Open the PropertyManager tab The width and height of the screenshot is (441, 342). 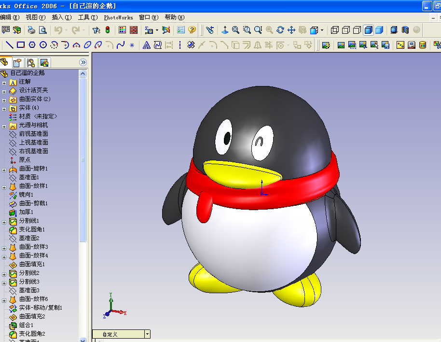(17, 62)
